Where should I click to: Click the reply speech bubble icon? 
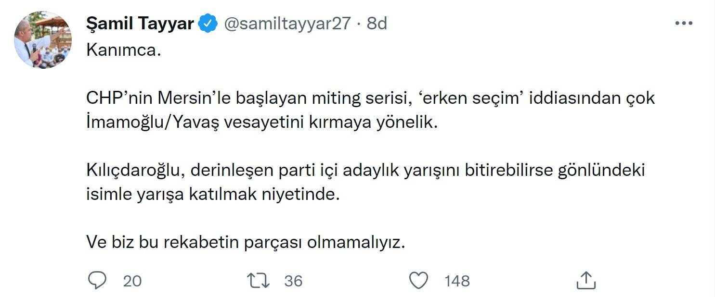[x=98, y=280]
